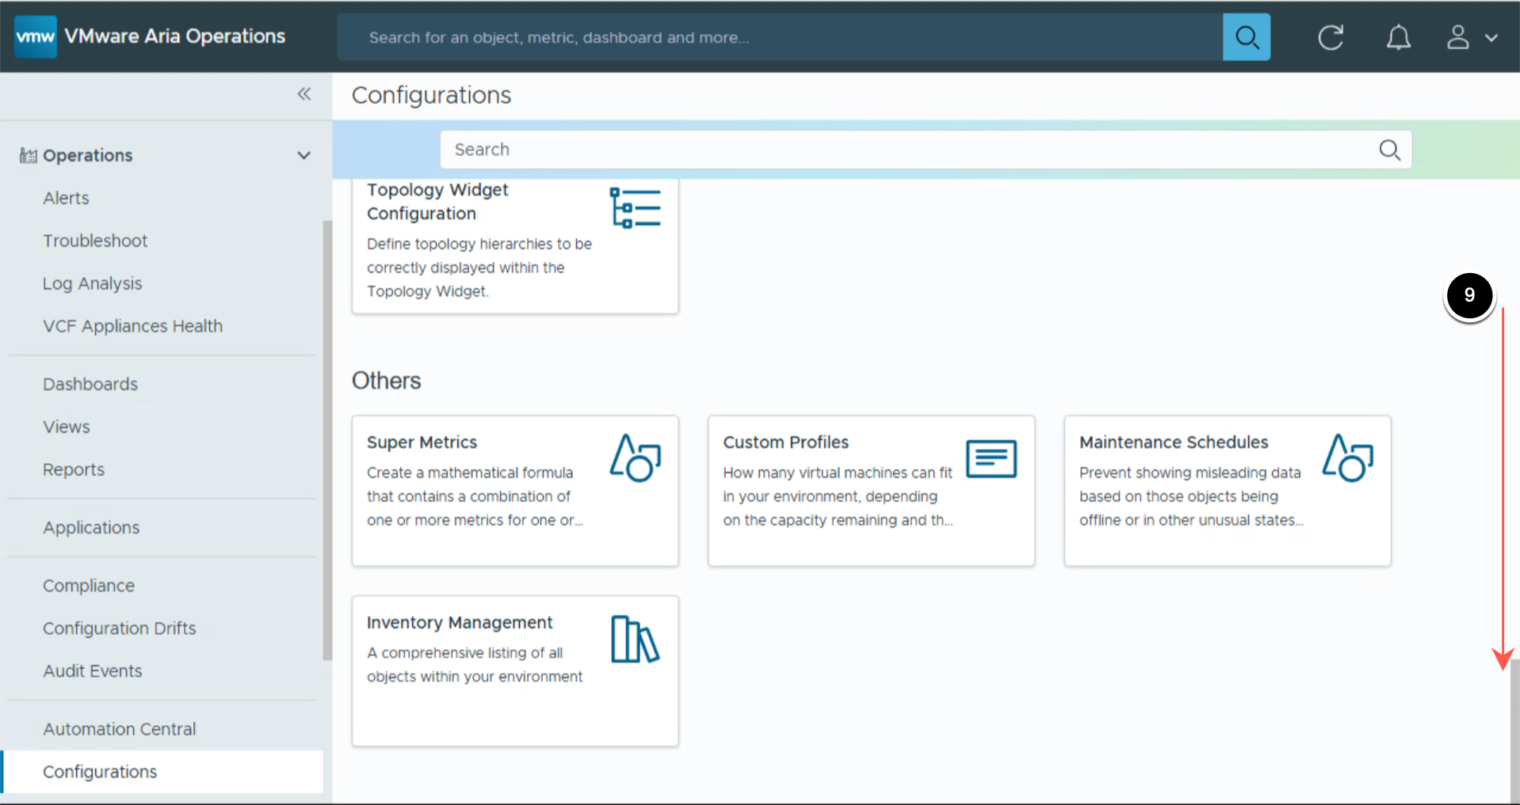This screenshot has width=1520, height=805.
Task: Click the Configurations search magnifier icon
Action: click(1389, 150)
